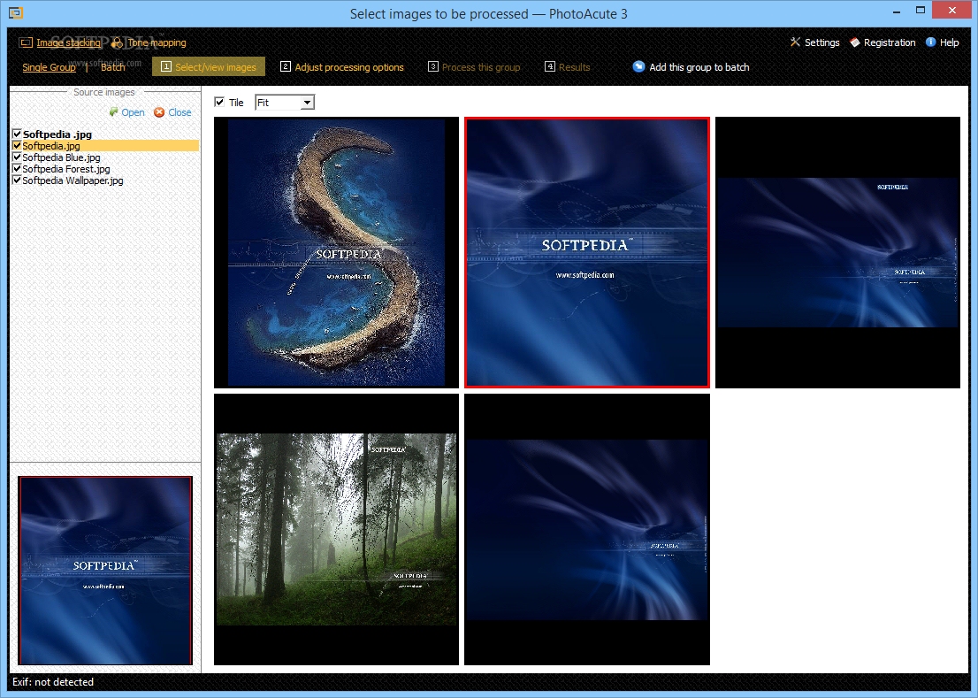The image size is (978, 698).
Task: Select the top-right blue wallpaper thumbnail
Action: (837, 252)
